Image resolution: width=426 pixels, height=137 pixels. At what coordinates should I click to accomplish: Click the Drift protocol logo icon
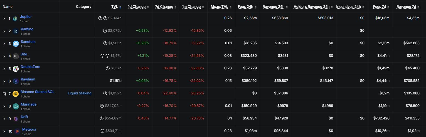16,119
